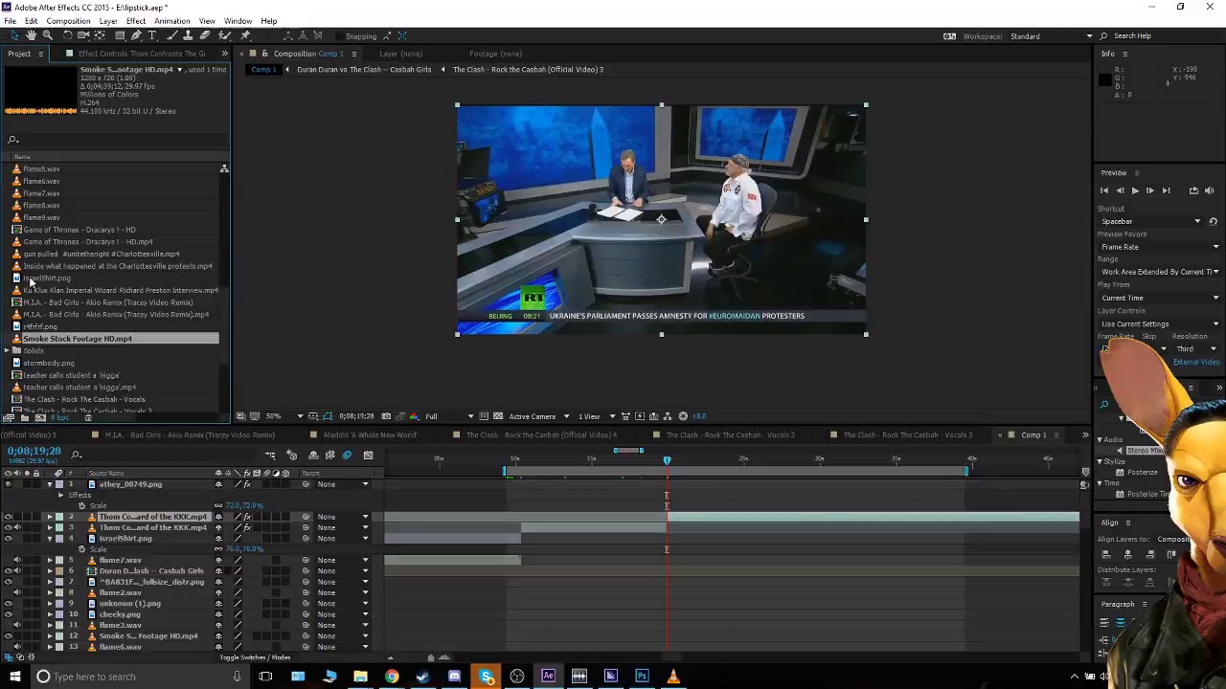Open Google Chrome from the taskbar
The image size is (1226, 689).
point(392,677)
